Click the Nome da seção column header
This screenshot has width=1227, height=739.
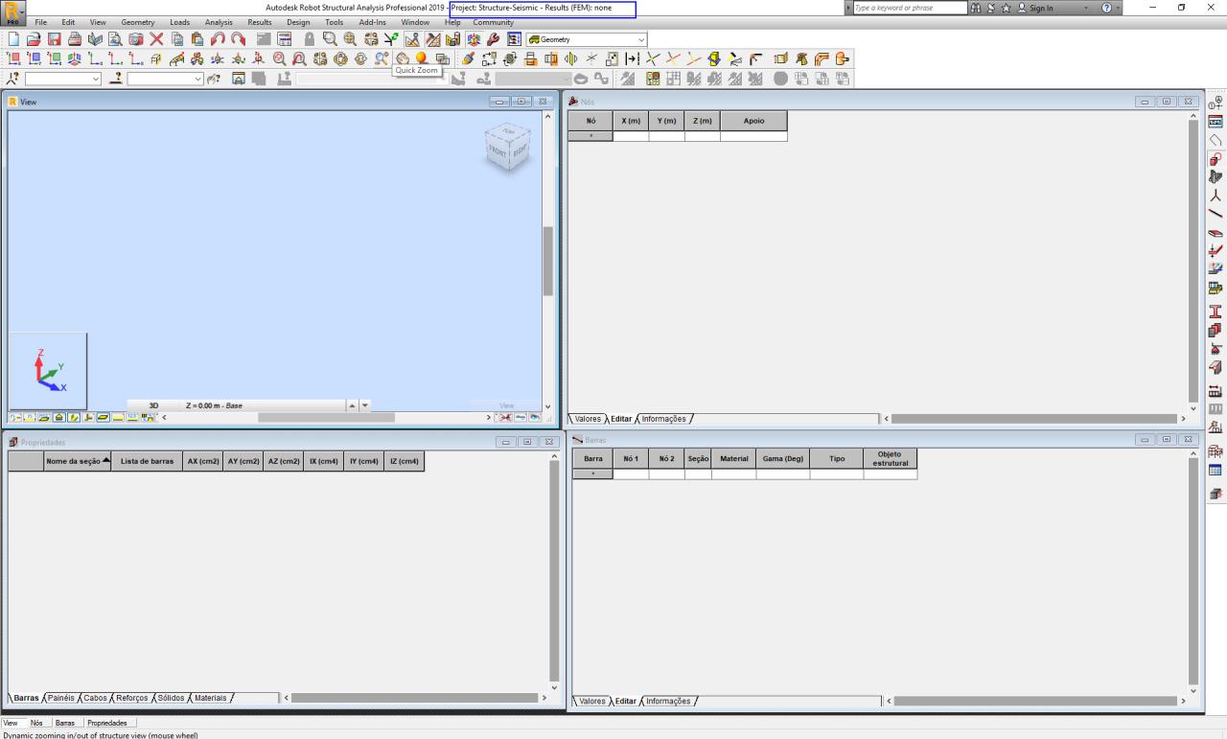tap(77, 461)
